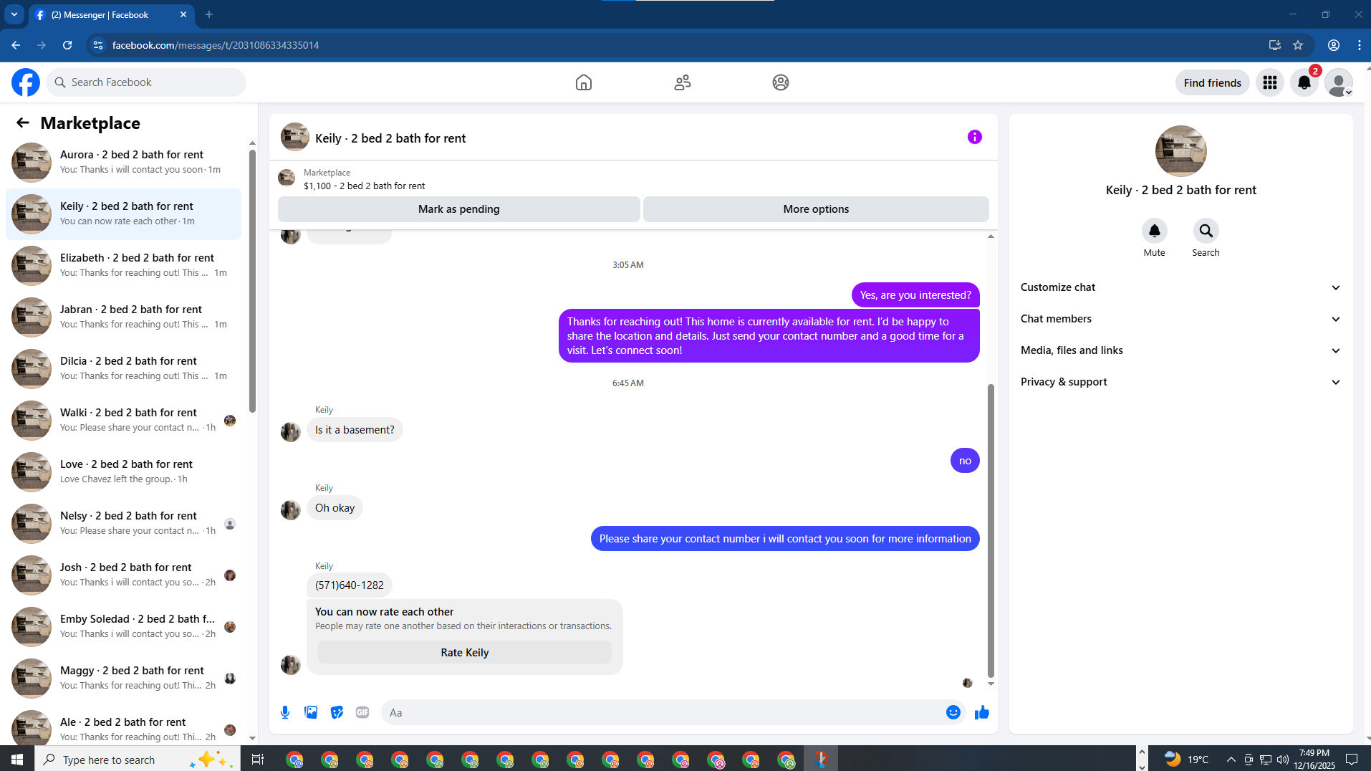Click the Windows taskbar search box

coord(137,759)
